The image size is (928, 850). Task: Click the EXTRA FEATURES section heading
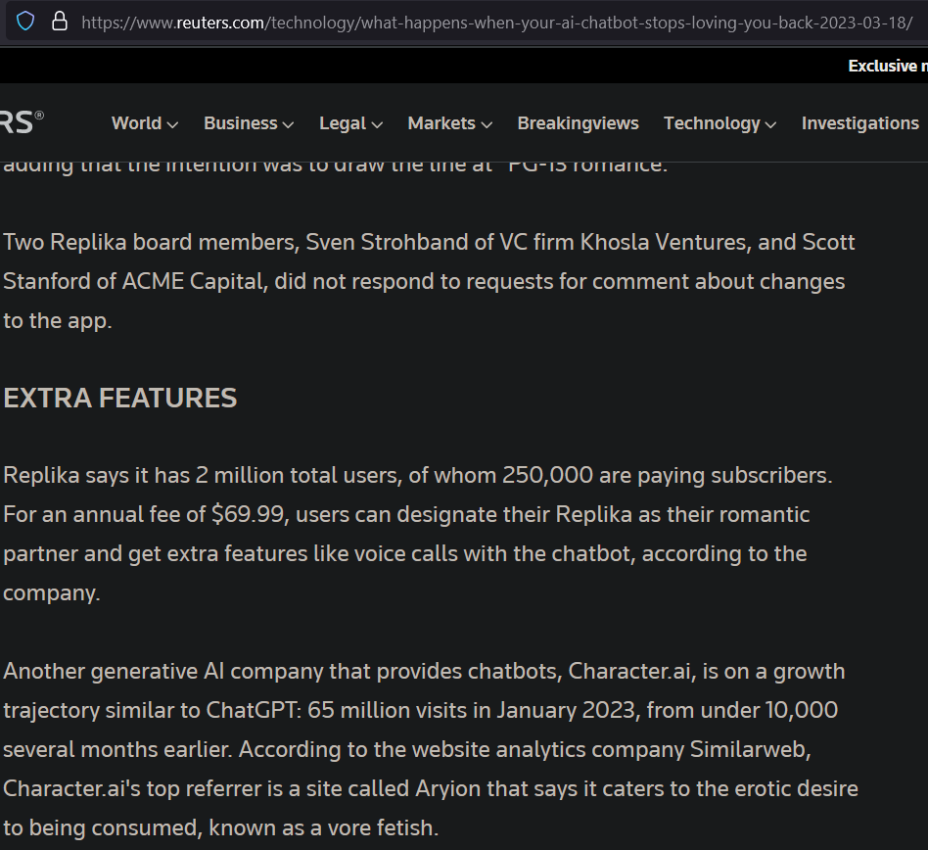120,398
